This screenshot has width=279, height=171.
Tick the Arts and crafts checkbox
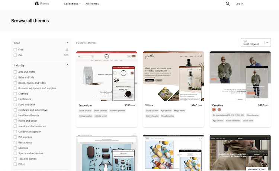15,72
